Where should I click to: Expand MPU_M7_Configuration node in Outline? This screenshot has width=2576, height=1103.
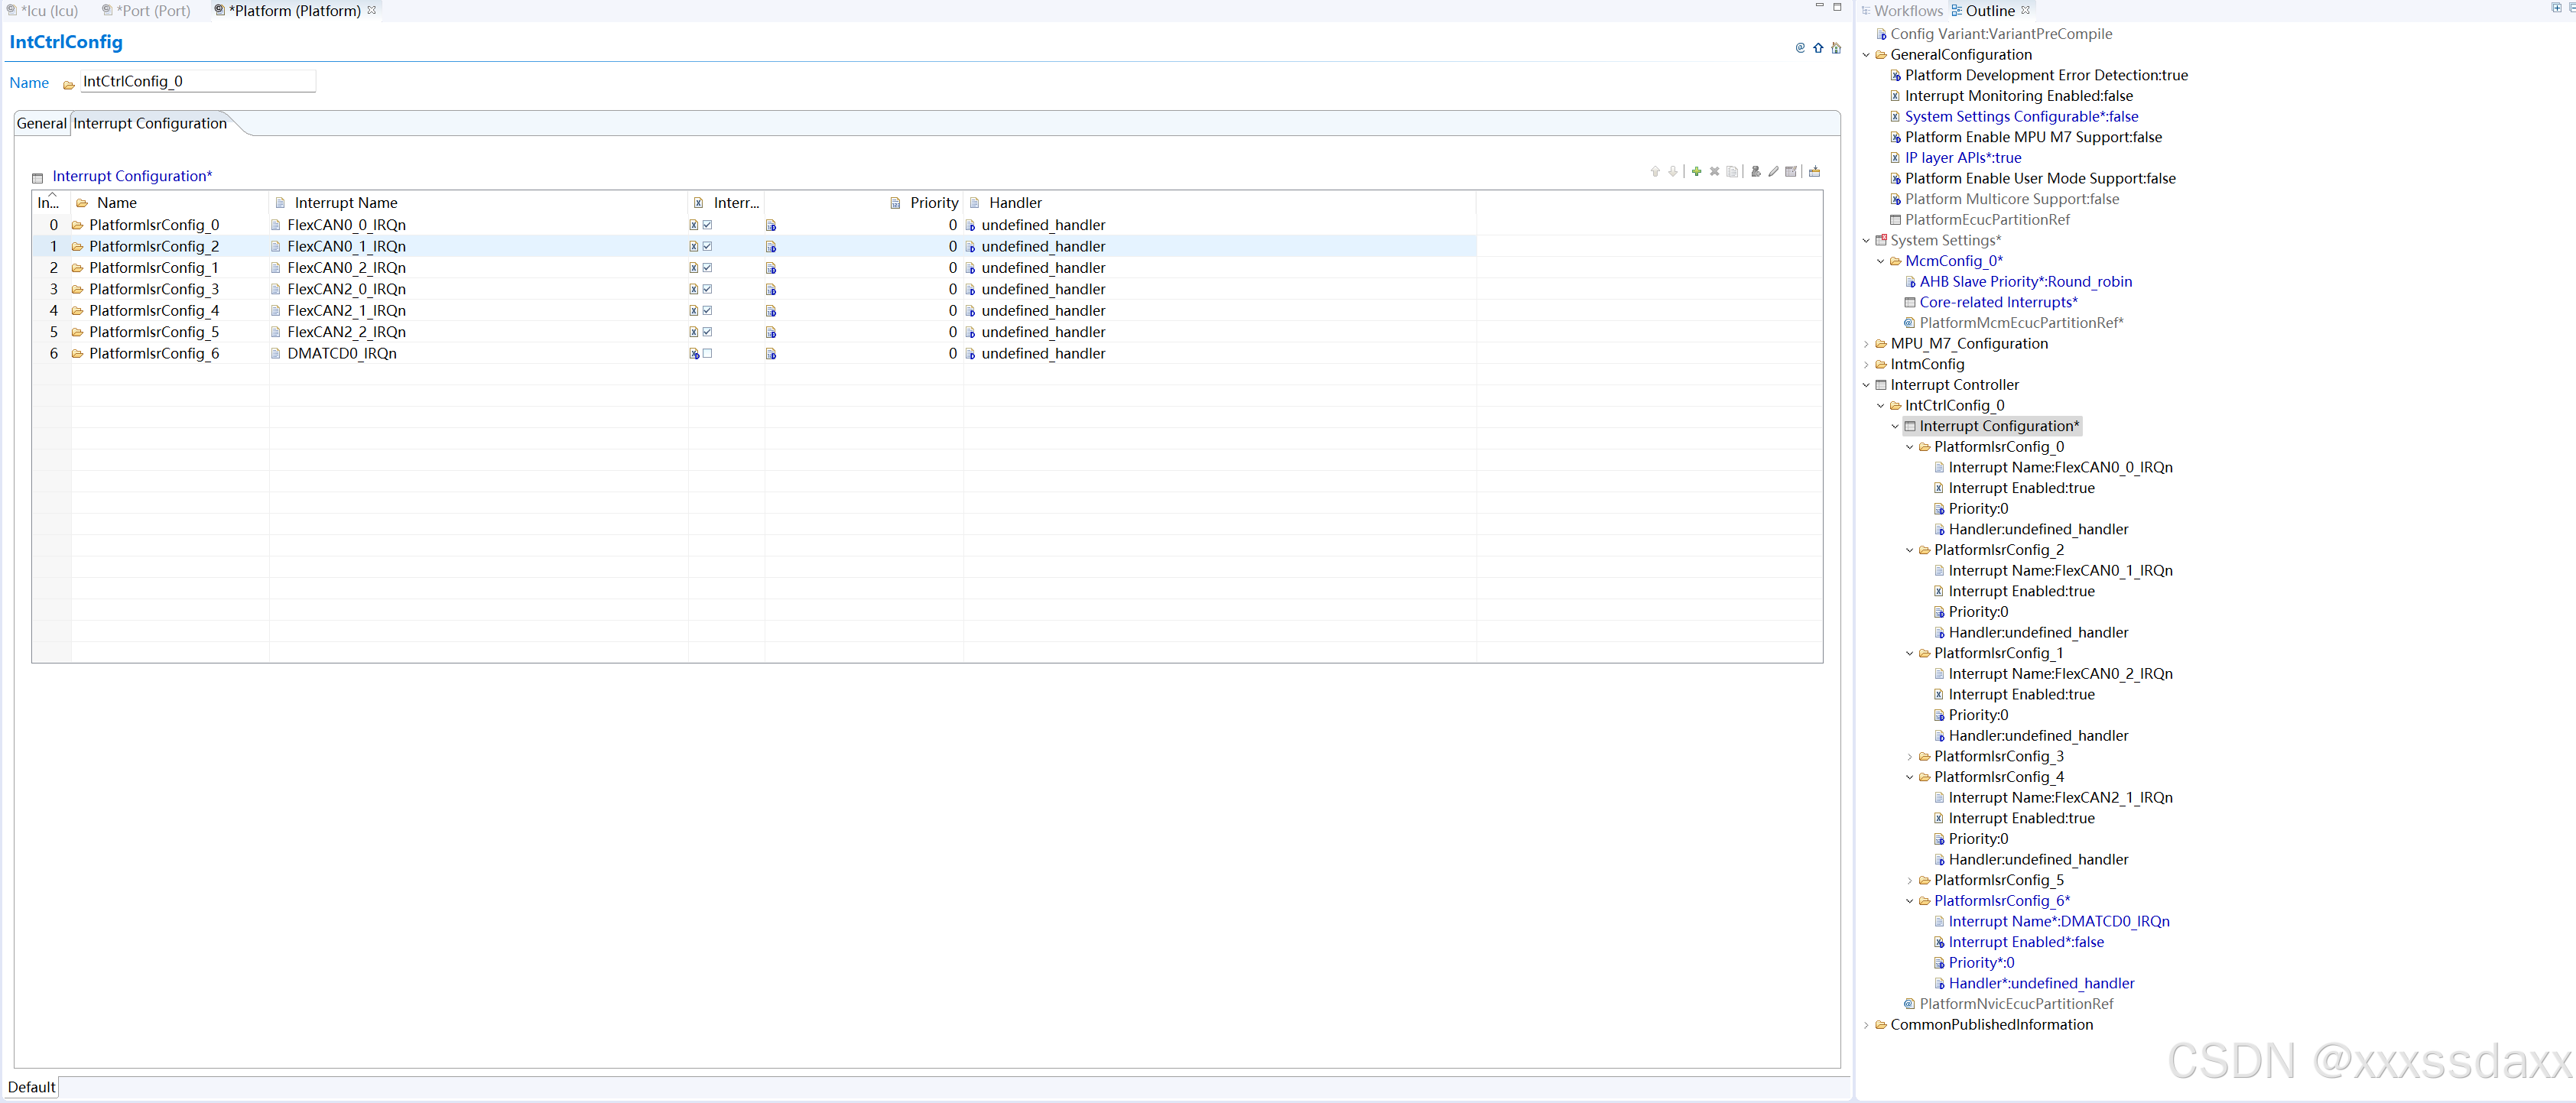1866,344
